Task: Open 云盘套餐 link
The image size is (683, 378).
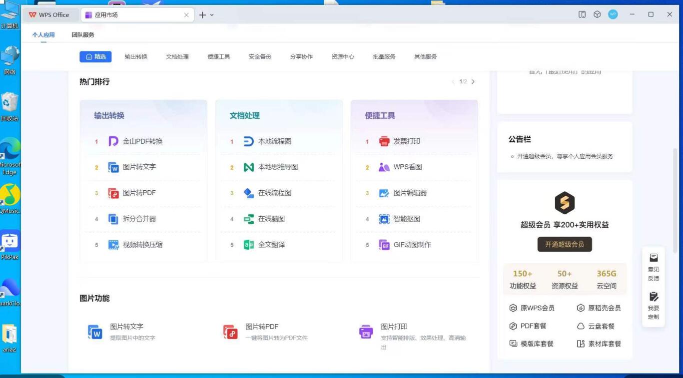Action: pyautogui.click(x=596, y=326)
